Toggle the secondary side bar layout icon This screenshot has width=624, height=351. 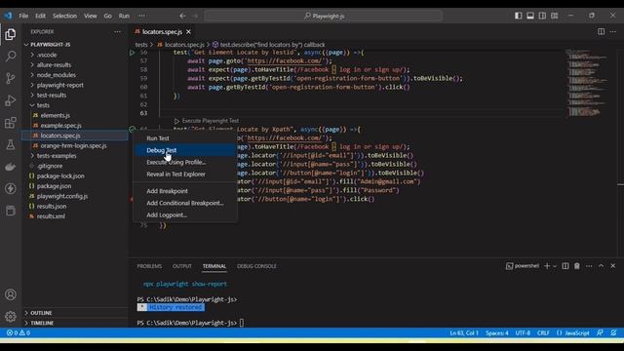click(542, 16)
